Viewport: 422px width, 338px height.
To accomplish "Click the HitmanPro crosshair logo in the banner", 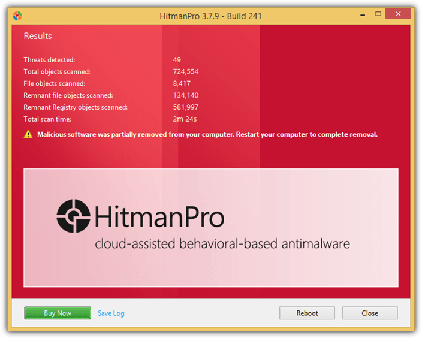I will point(74,216).
